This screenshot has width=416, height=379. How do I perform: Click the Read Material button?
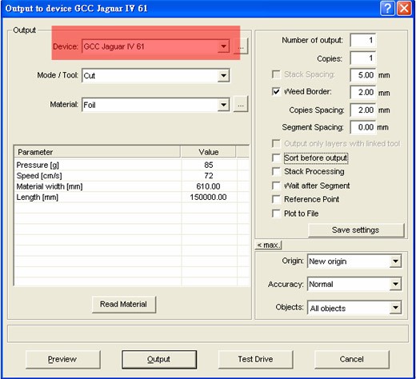[124, 304]
